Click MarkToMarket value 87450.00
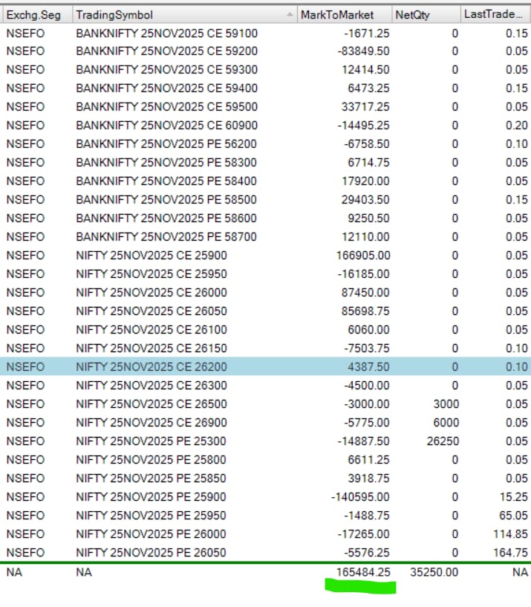This screenshot has height=607, width=531. point(365,293)
